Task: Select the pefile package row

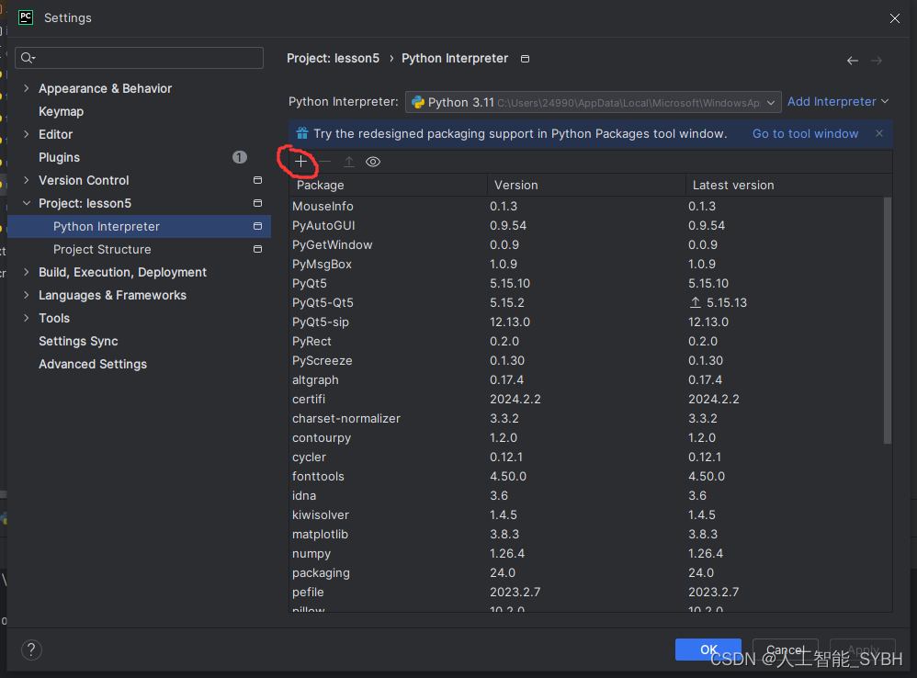Action: [586, 592]
